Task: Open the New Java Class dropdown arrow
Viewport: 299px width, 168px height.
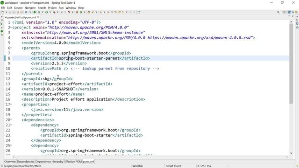Action: pos(85,12)
